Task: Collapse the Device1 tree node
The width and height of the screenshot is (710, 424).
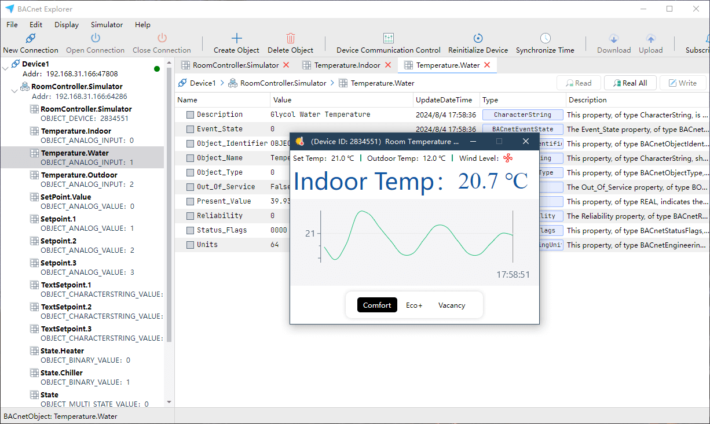Action: pyautogui.click(x=5, y=68)
